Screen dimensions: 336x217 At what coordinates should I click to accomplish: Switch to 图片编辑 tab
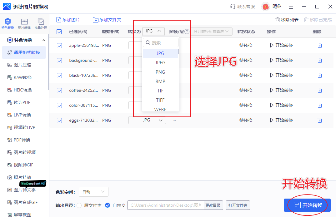point(24,23)
